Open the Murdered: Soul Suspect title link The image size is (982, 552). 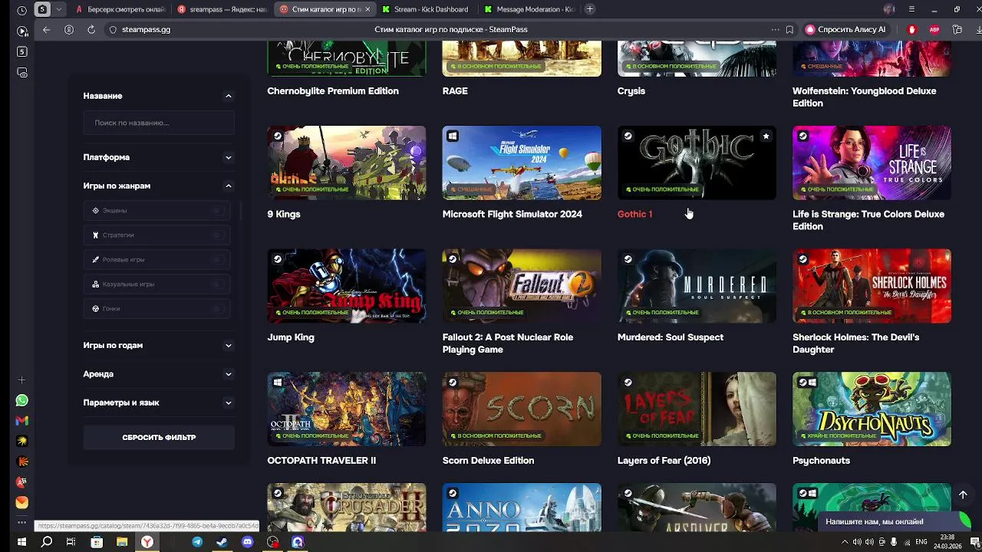pos(671,337)
